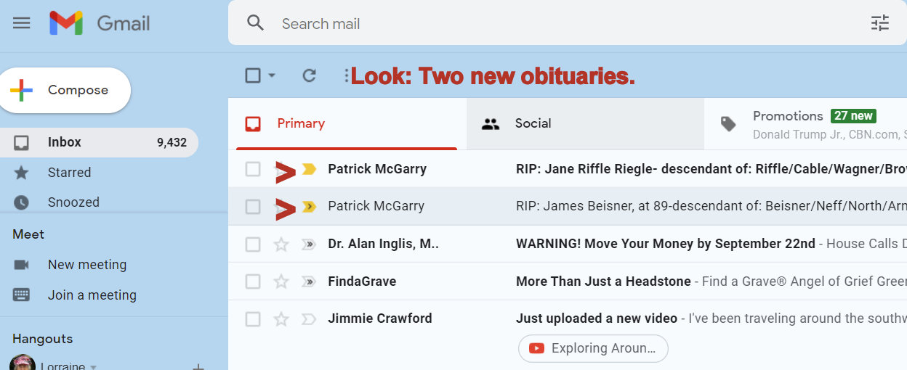Tick checkbox for James Beisner email
The height and width of the screenshot is (370, 907).
[253, 207]
